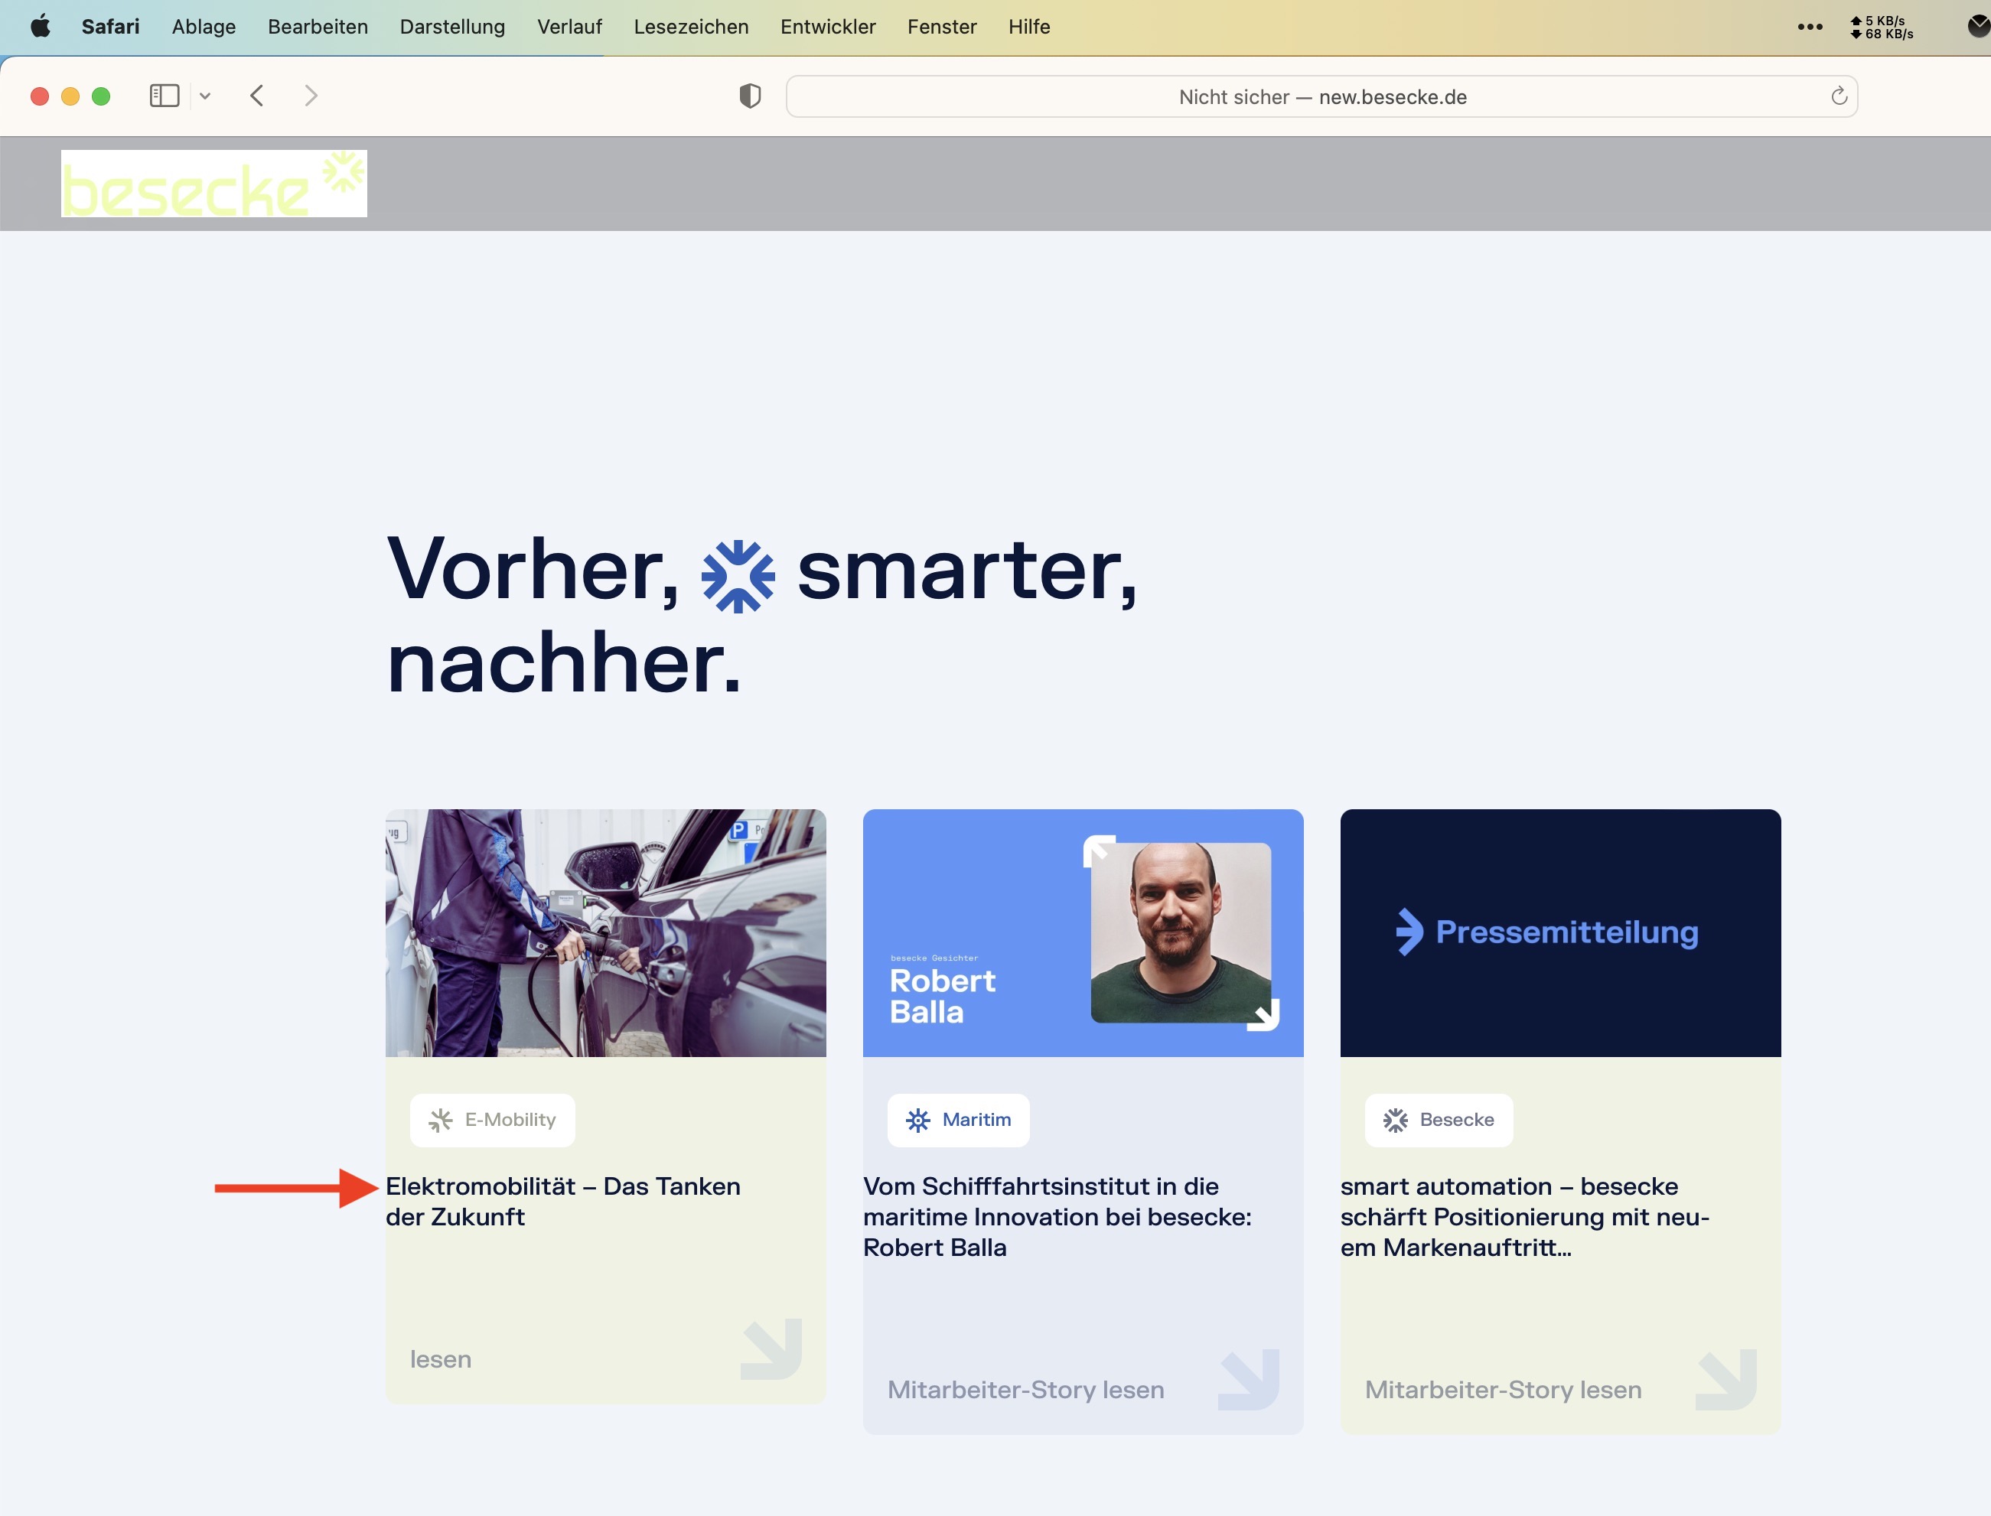Open the Darstellung menu

[x=452, y=27]
